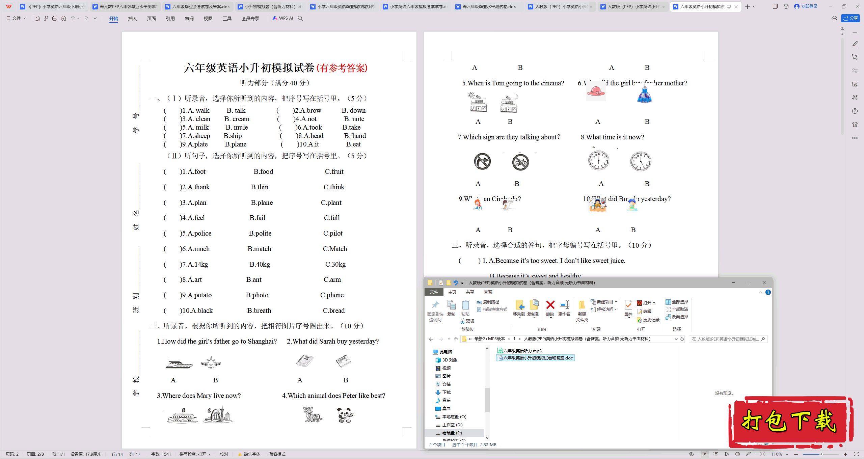
Task: Click 反向选择 in Explorer ribbon
Action: click(677, 317)
